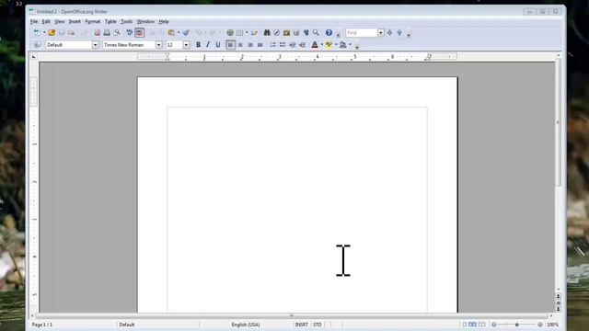Toggle Nonprinting Characters display
This screenshot has width=589, height=331.
(x=306, y=33)
